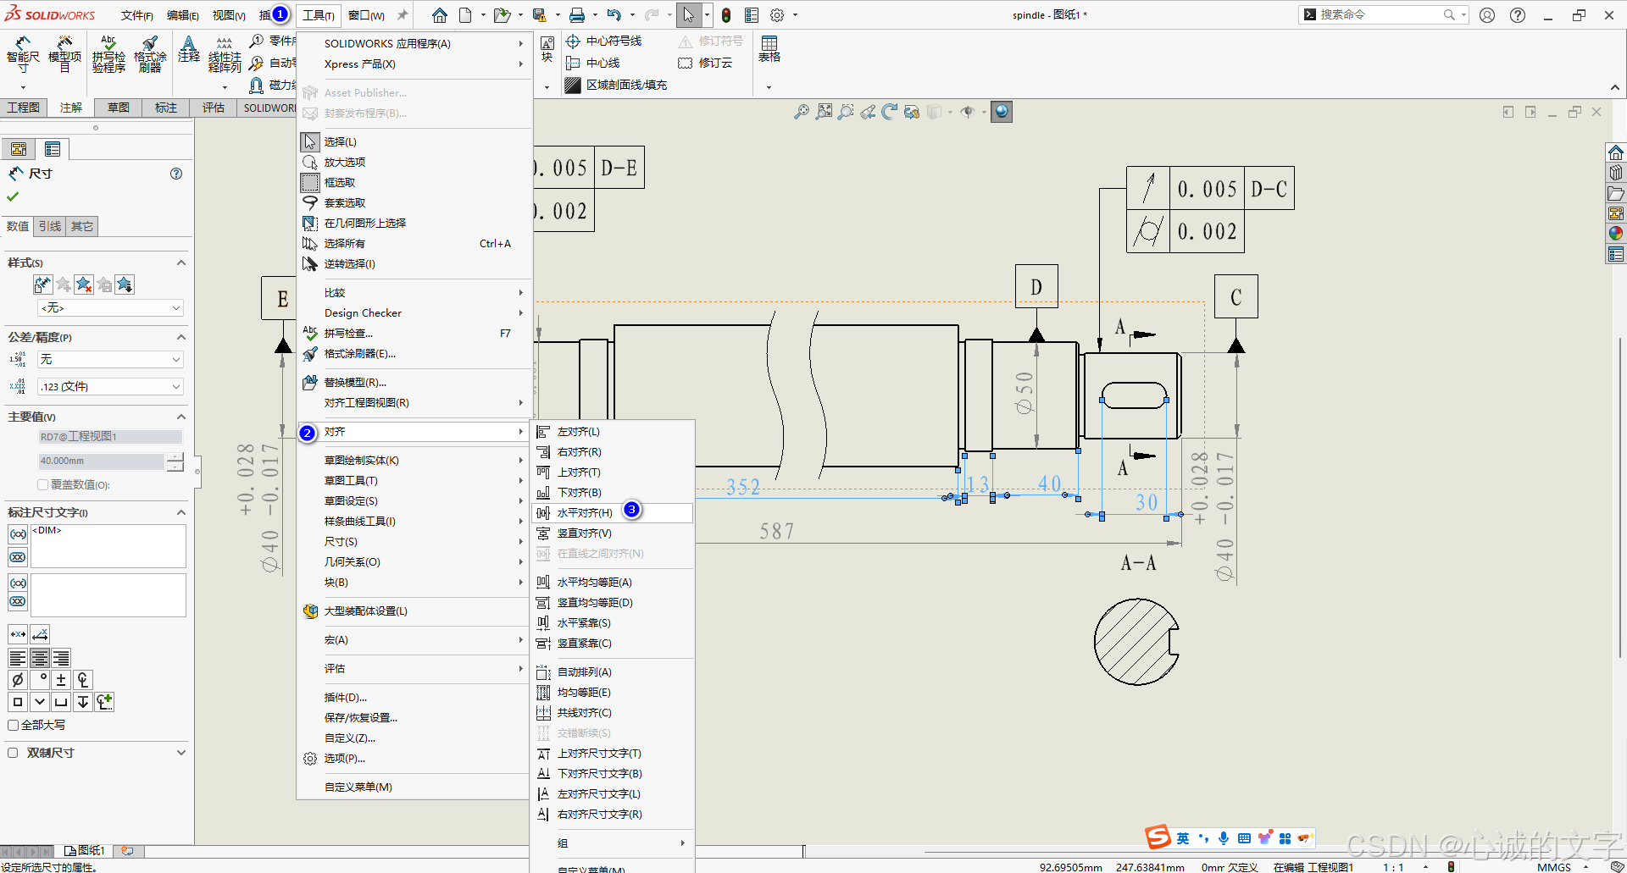
Task: Check the Override value (覆盖数值) checkbox
Action: pos(42,485)
